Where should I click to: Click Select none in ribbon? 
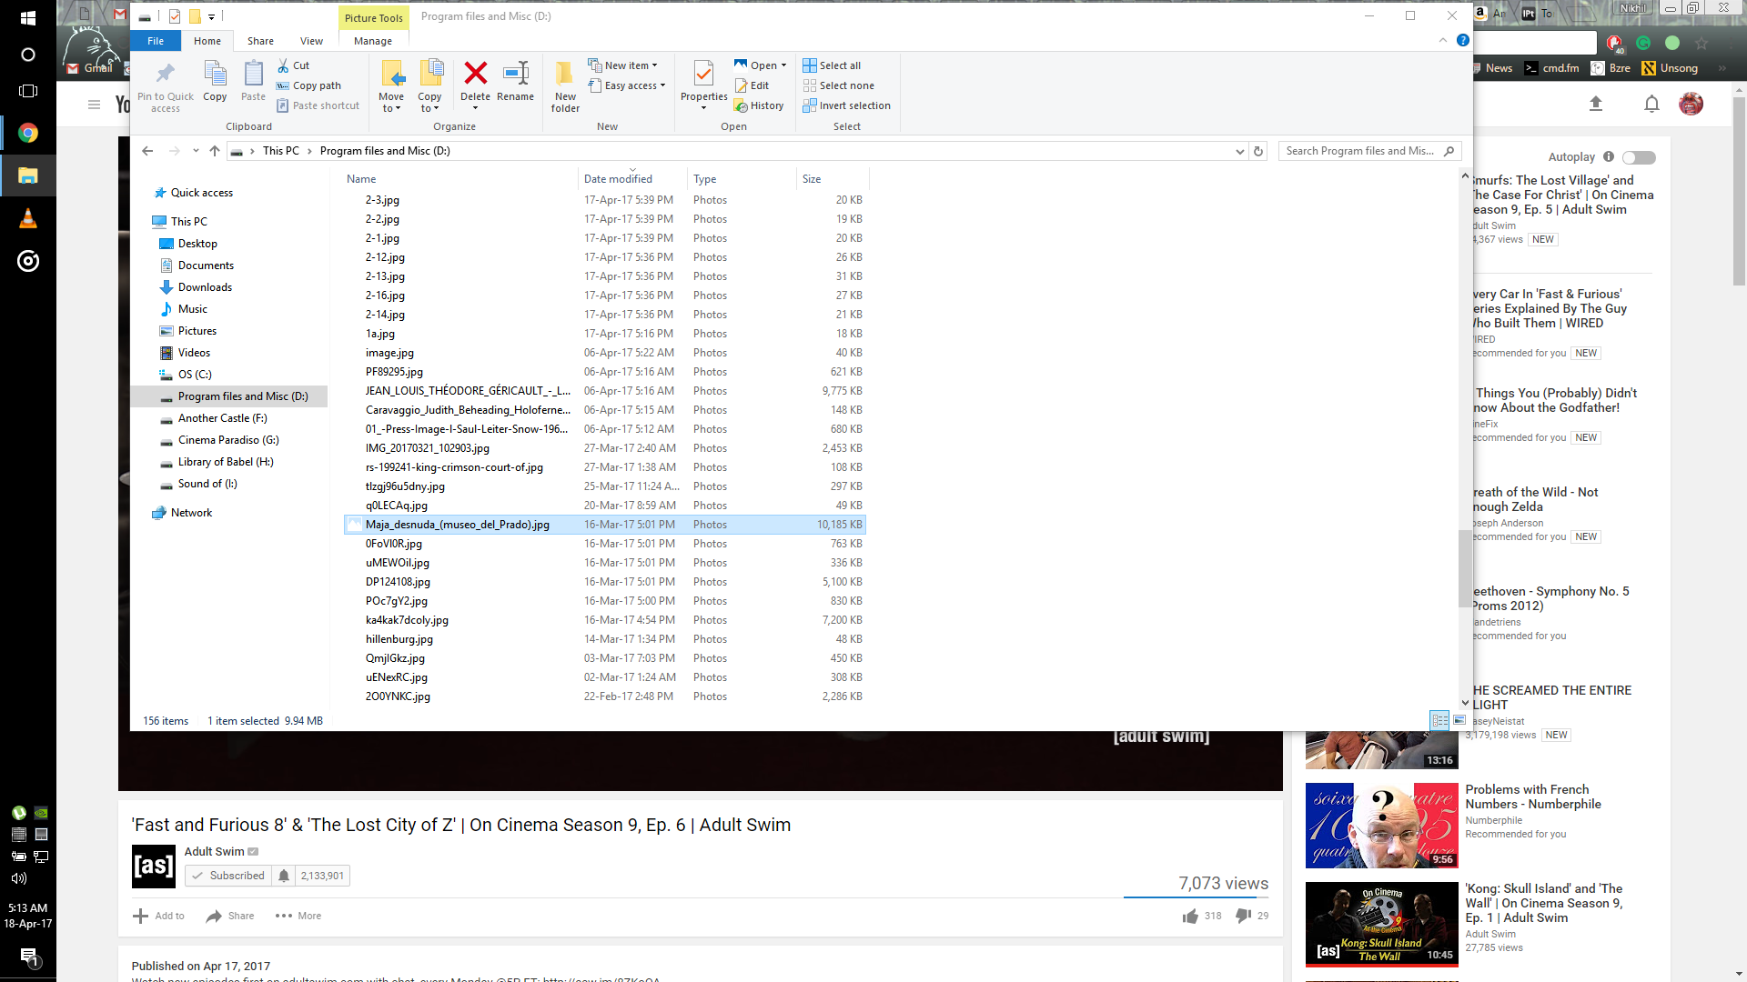click(x=838, y=85)
